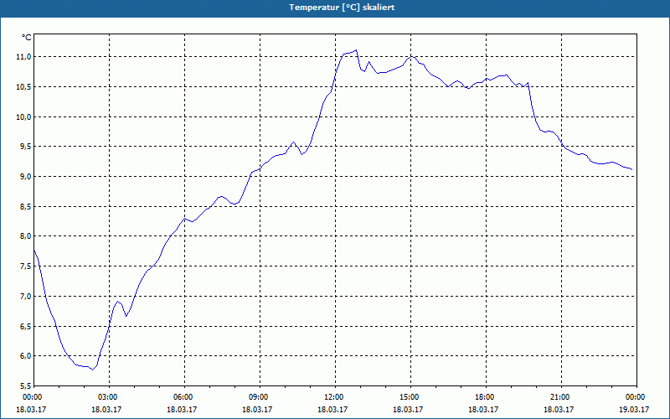Click the 15:00 time label
The width and height of the screenshot is (670, 419).
point(410,397)
